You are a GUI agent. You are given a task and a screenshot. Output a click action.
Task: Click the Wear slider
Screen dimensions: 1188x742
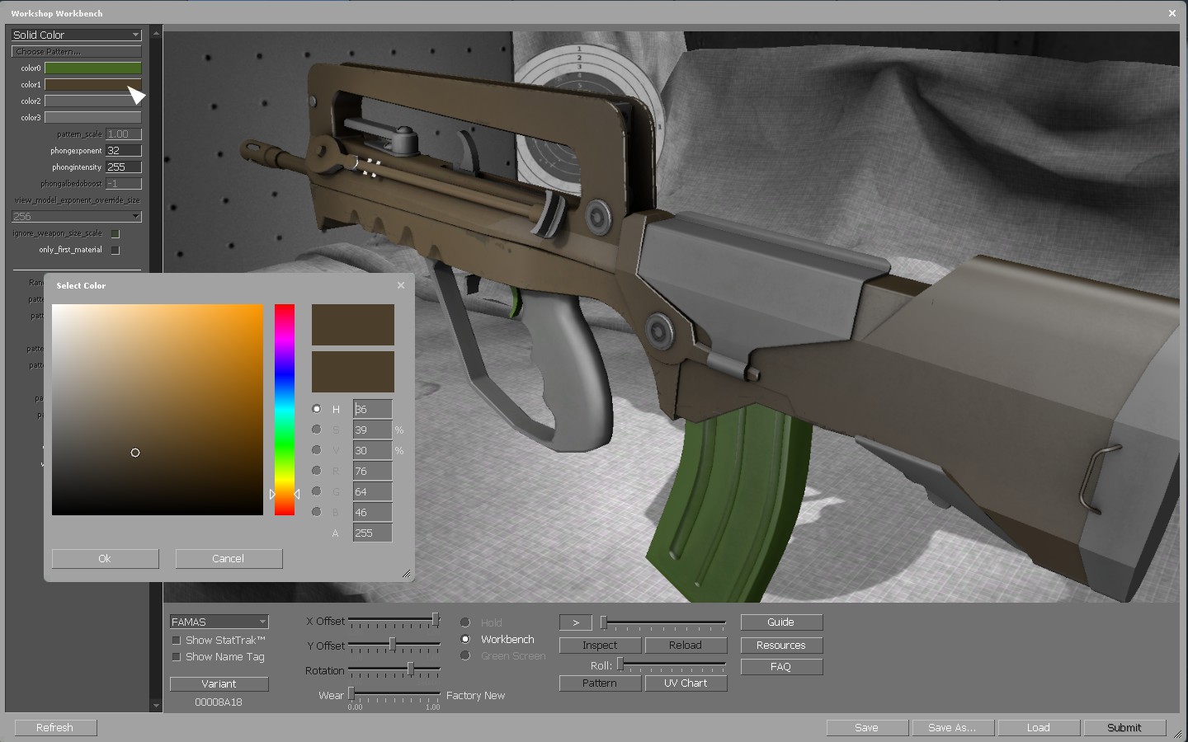pos(394,694)
